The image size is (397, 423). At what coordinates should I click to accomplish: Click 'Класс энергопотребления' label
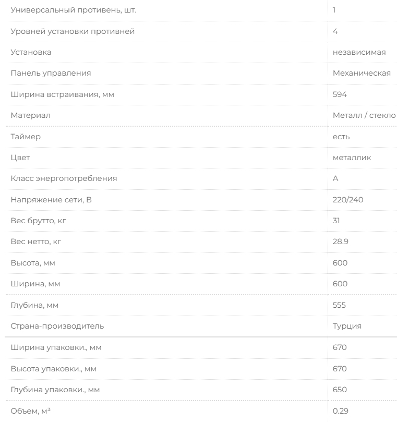(64, 178)
